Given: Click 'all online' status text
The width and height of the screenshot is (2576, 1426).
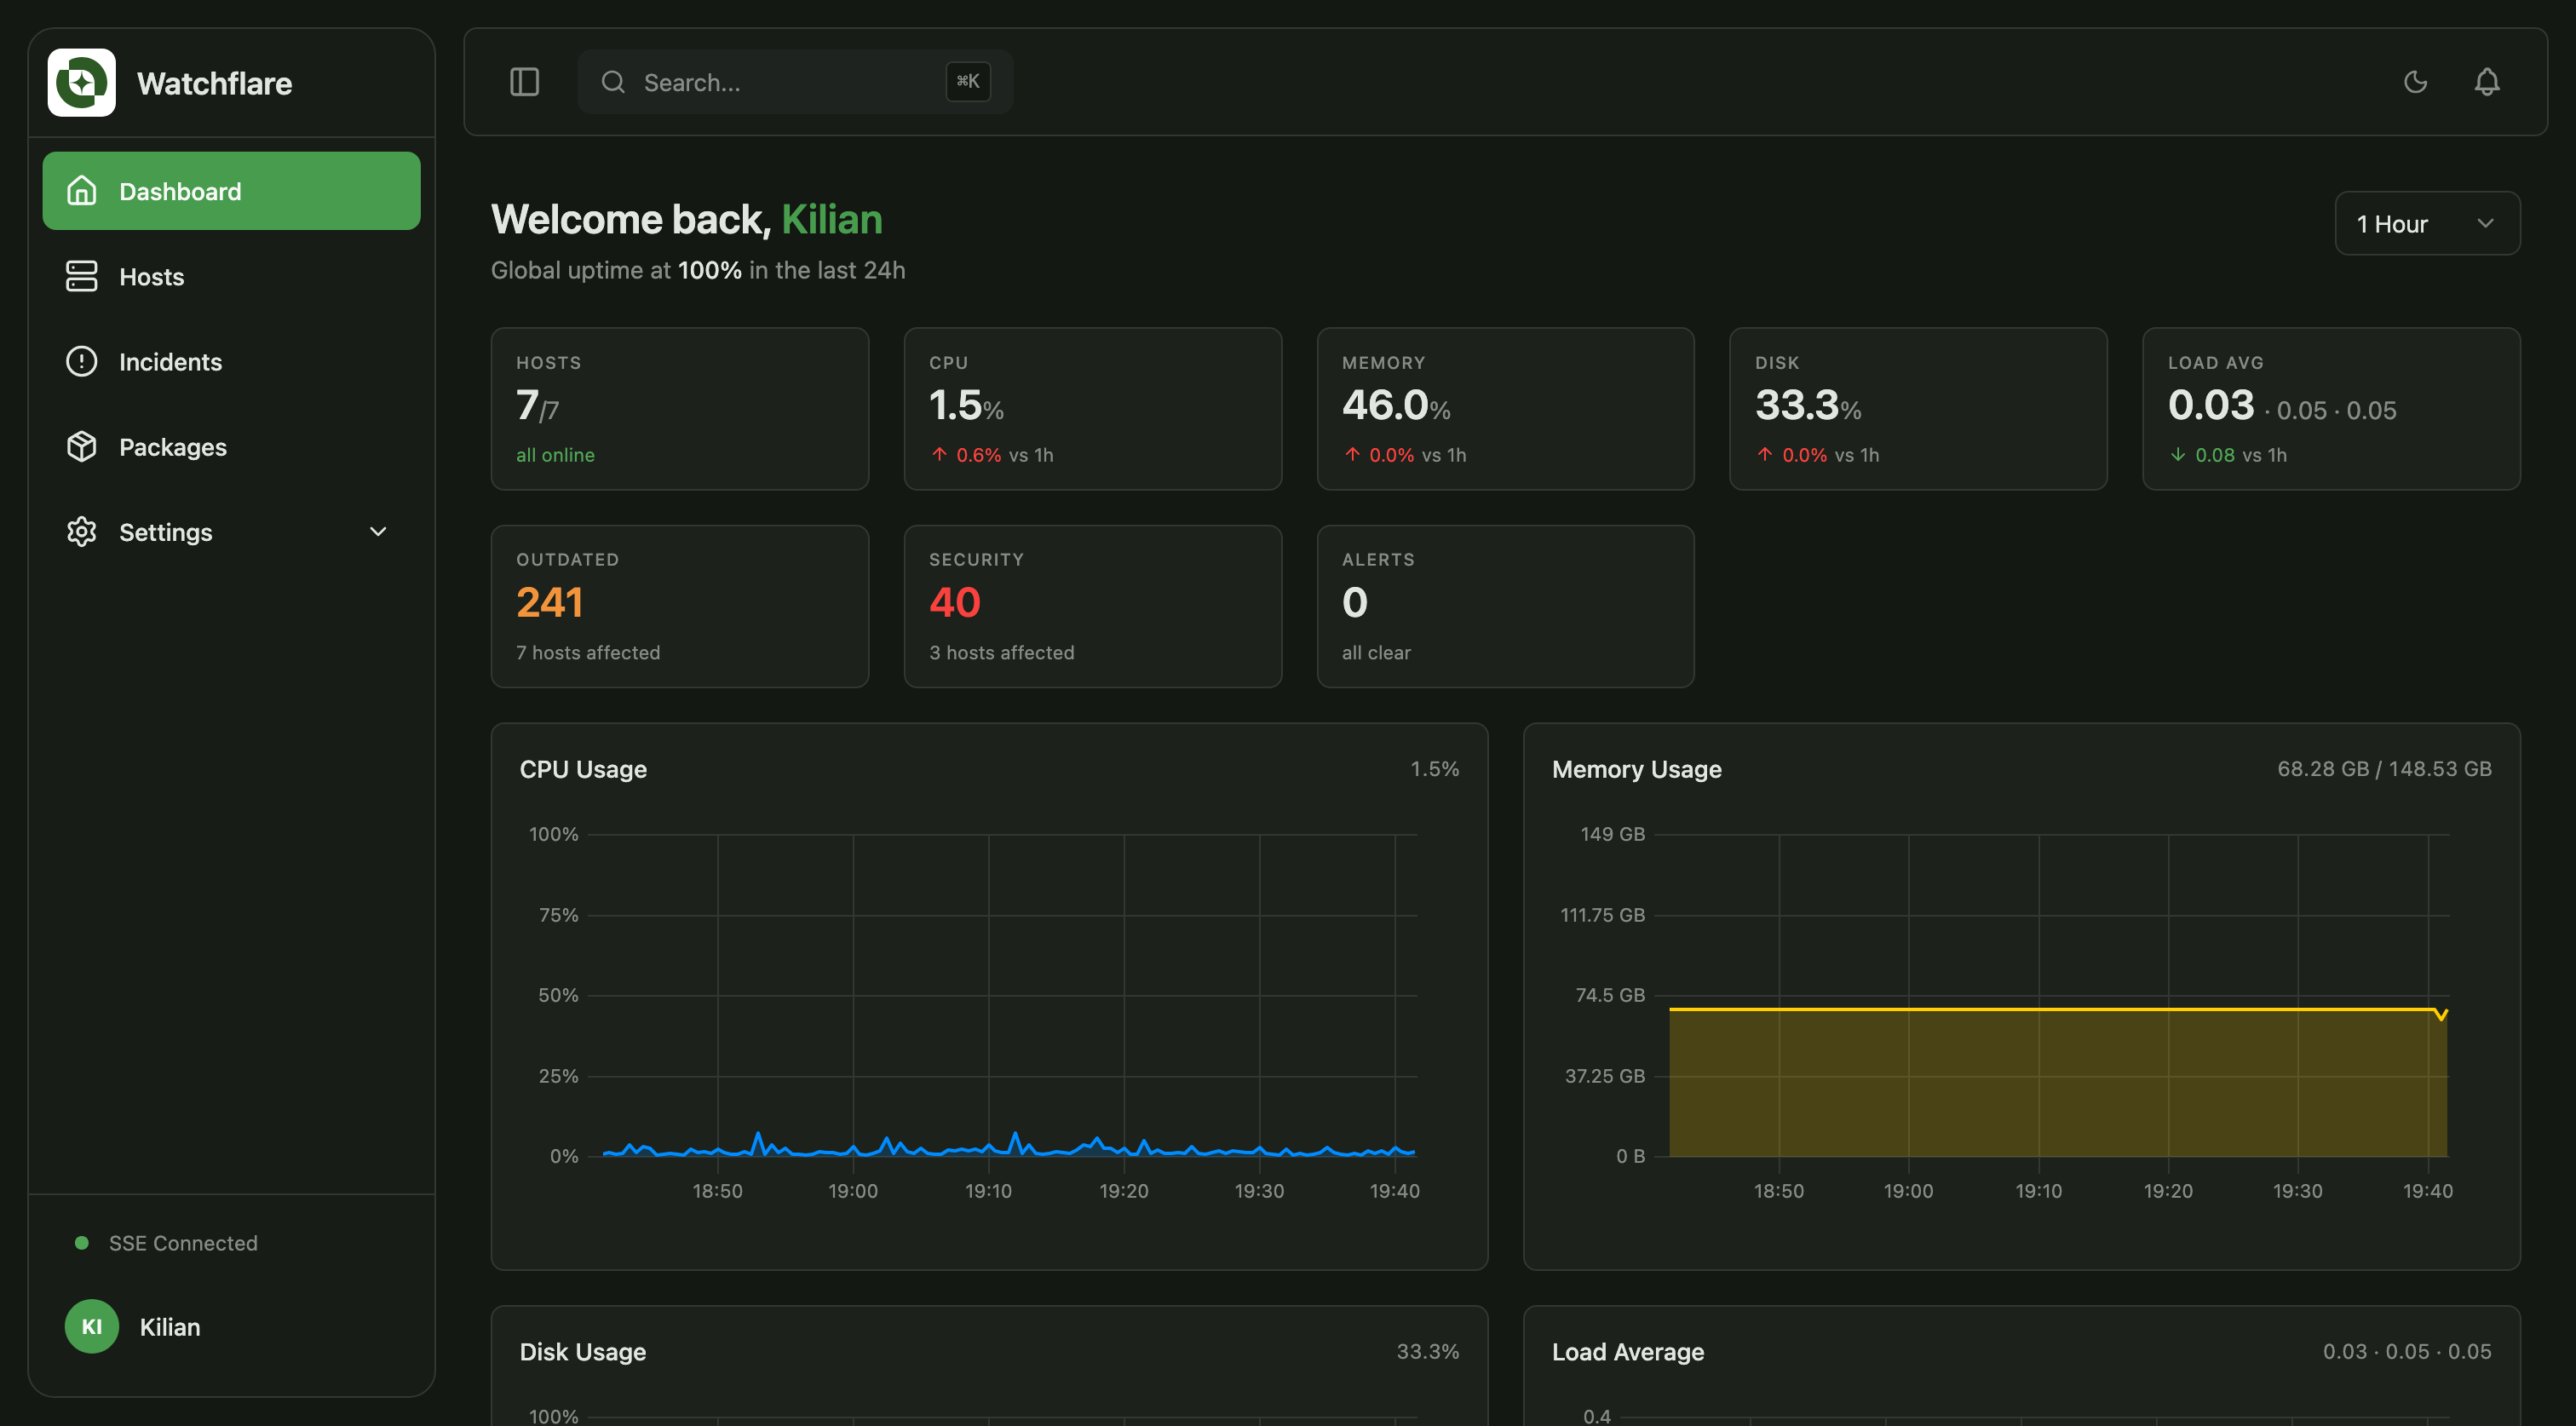Looking at the screenshot, I should click(555, 455).
